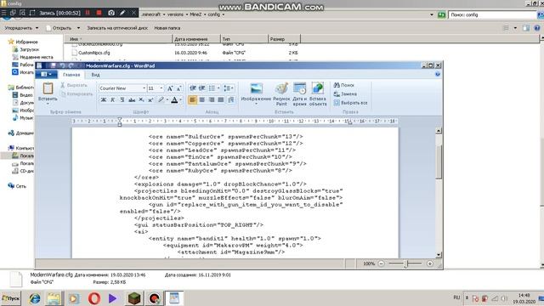This screenshot has height=306, width=544.
Task: Toggle the preview pane in the config Explorer window
Action: pyautogui.click(x=526, y=28)
